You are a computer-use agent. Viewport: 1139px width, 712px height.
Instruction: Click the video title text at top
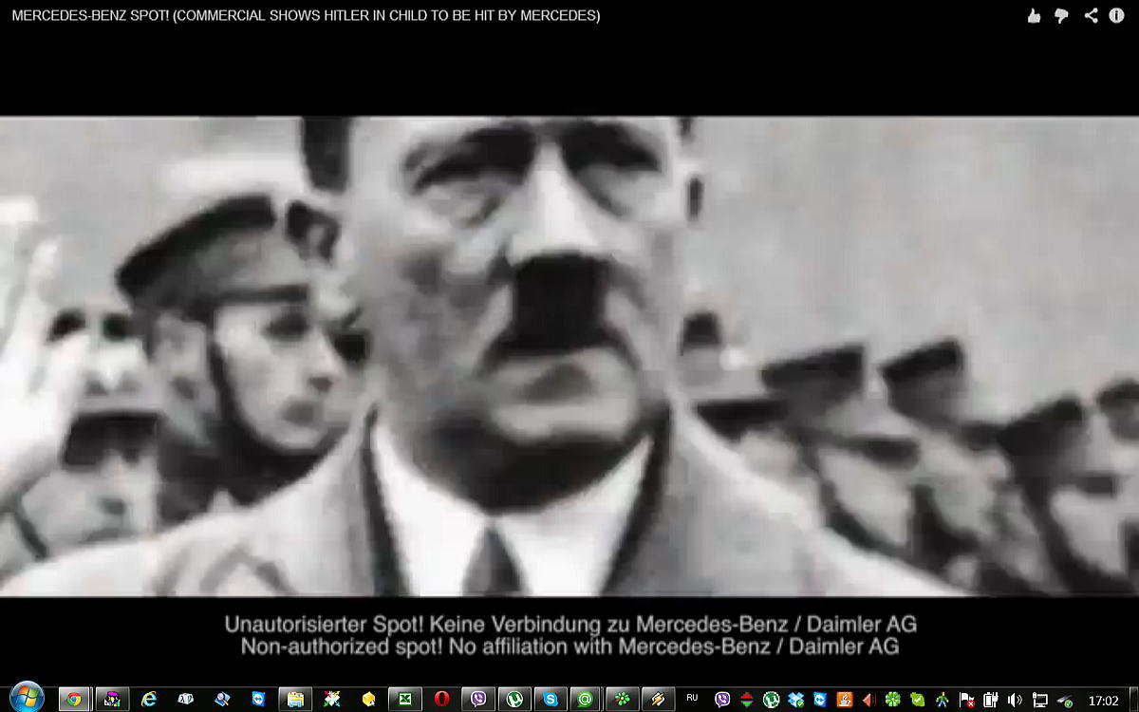pos(306,15)
